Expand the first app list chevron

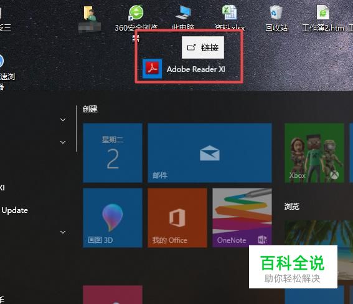click(x=63, y=120)
